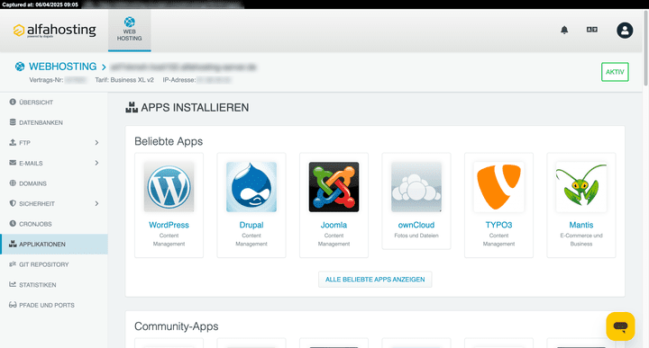649x348 pixels.
Task: Expand the Sicherheit submenu chevron
Action: pos(96,203)
